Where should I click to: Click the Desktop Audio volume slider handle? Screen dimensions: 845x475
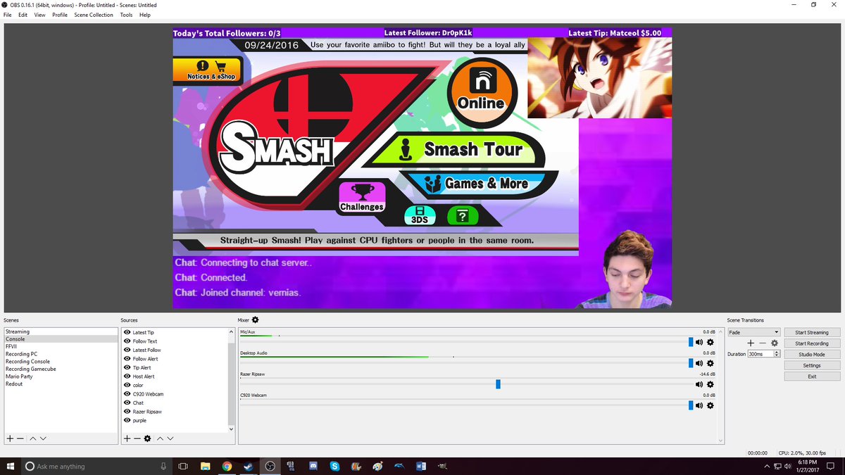[x=691, y=363]
